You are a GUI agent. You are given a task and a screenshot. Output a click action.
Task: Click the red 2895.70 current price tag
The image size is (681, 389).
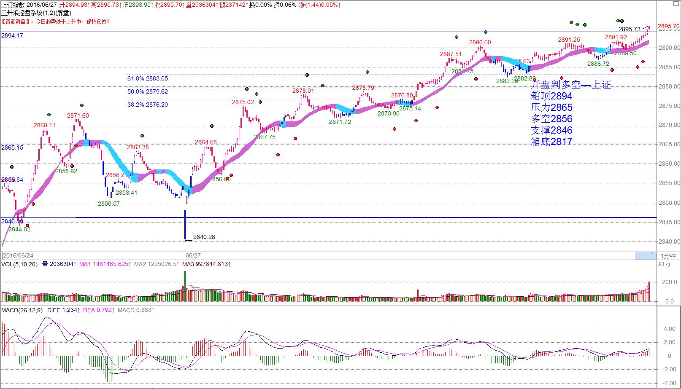click(x=669, y=26)
